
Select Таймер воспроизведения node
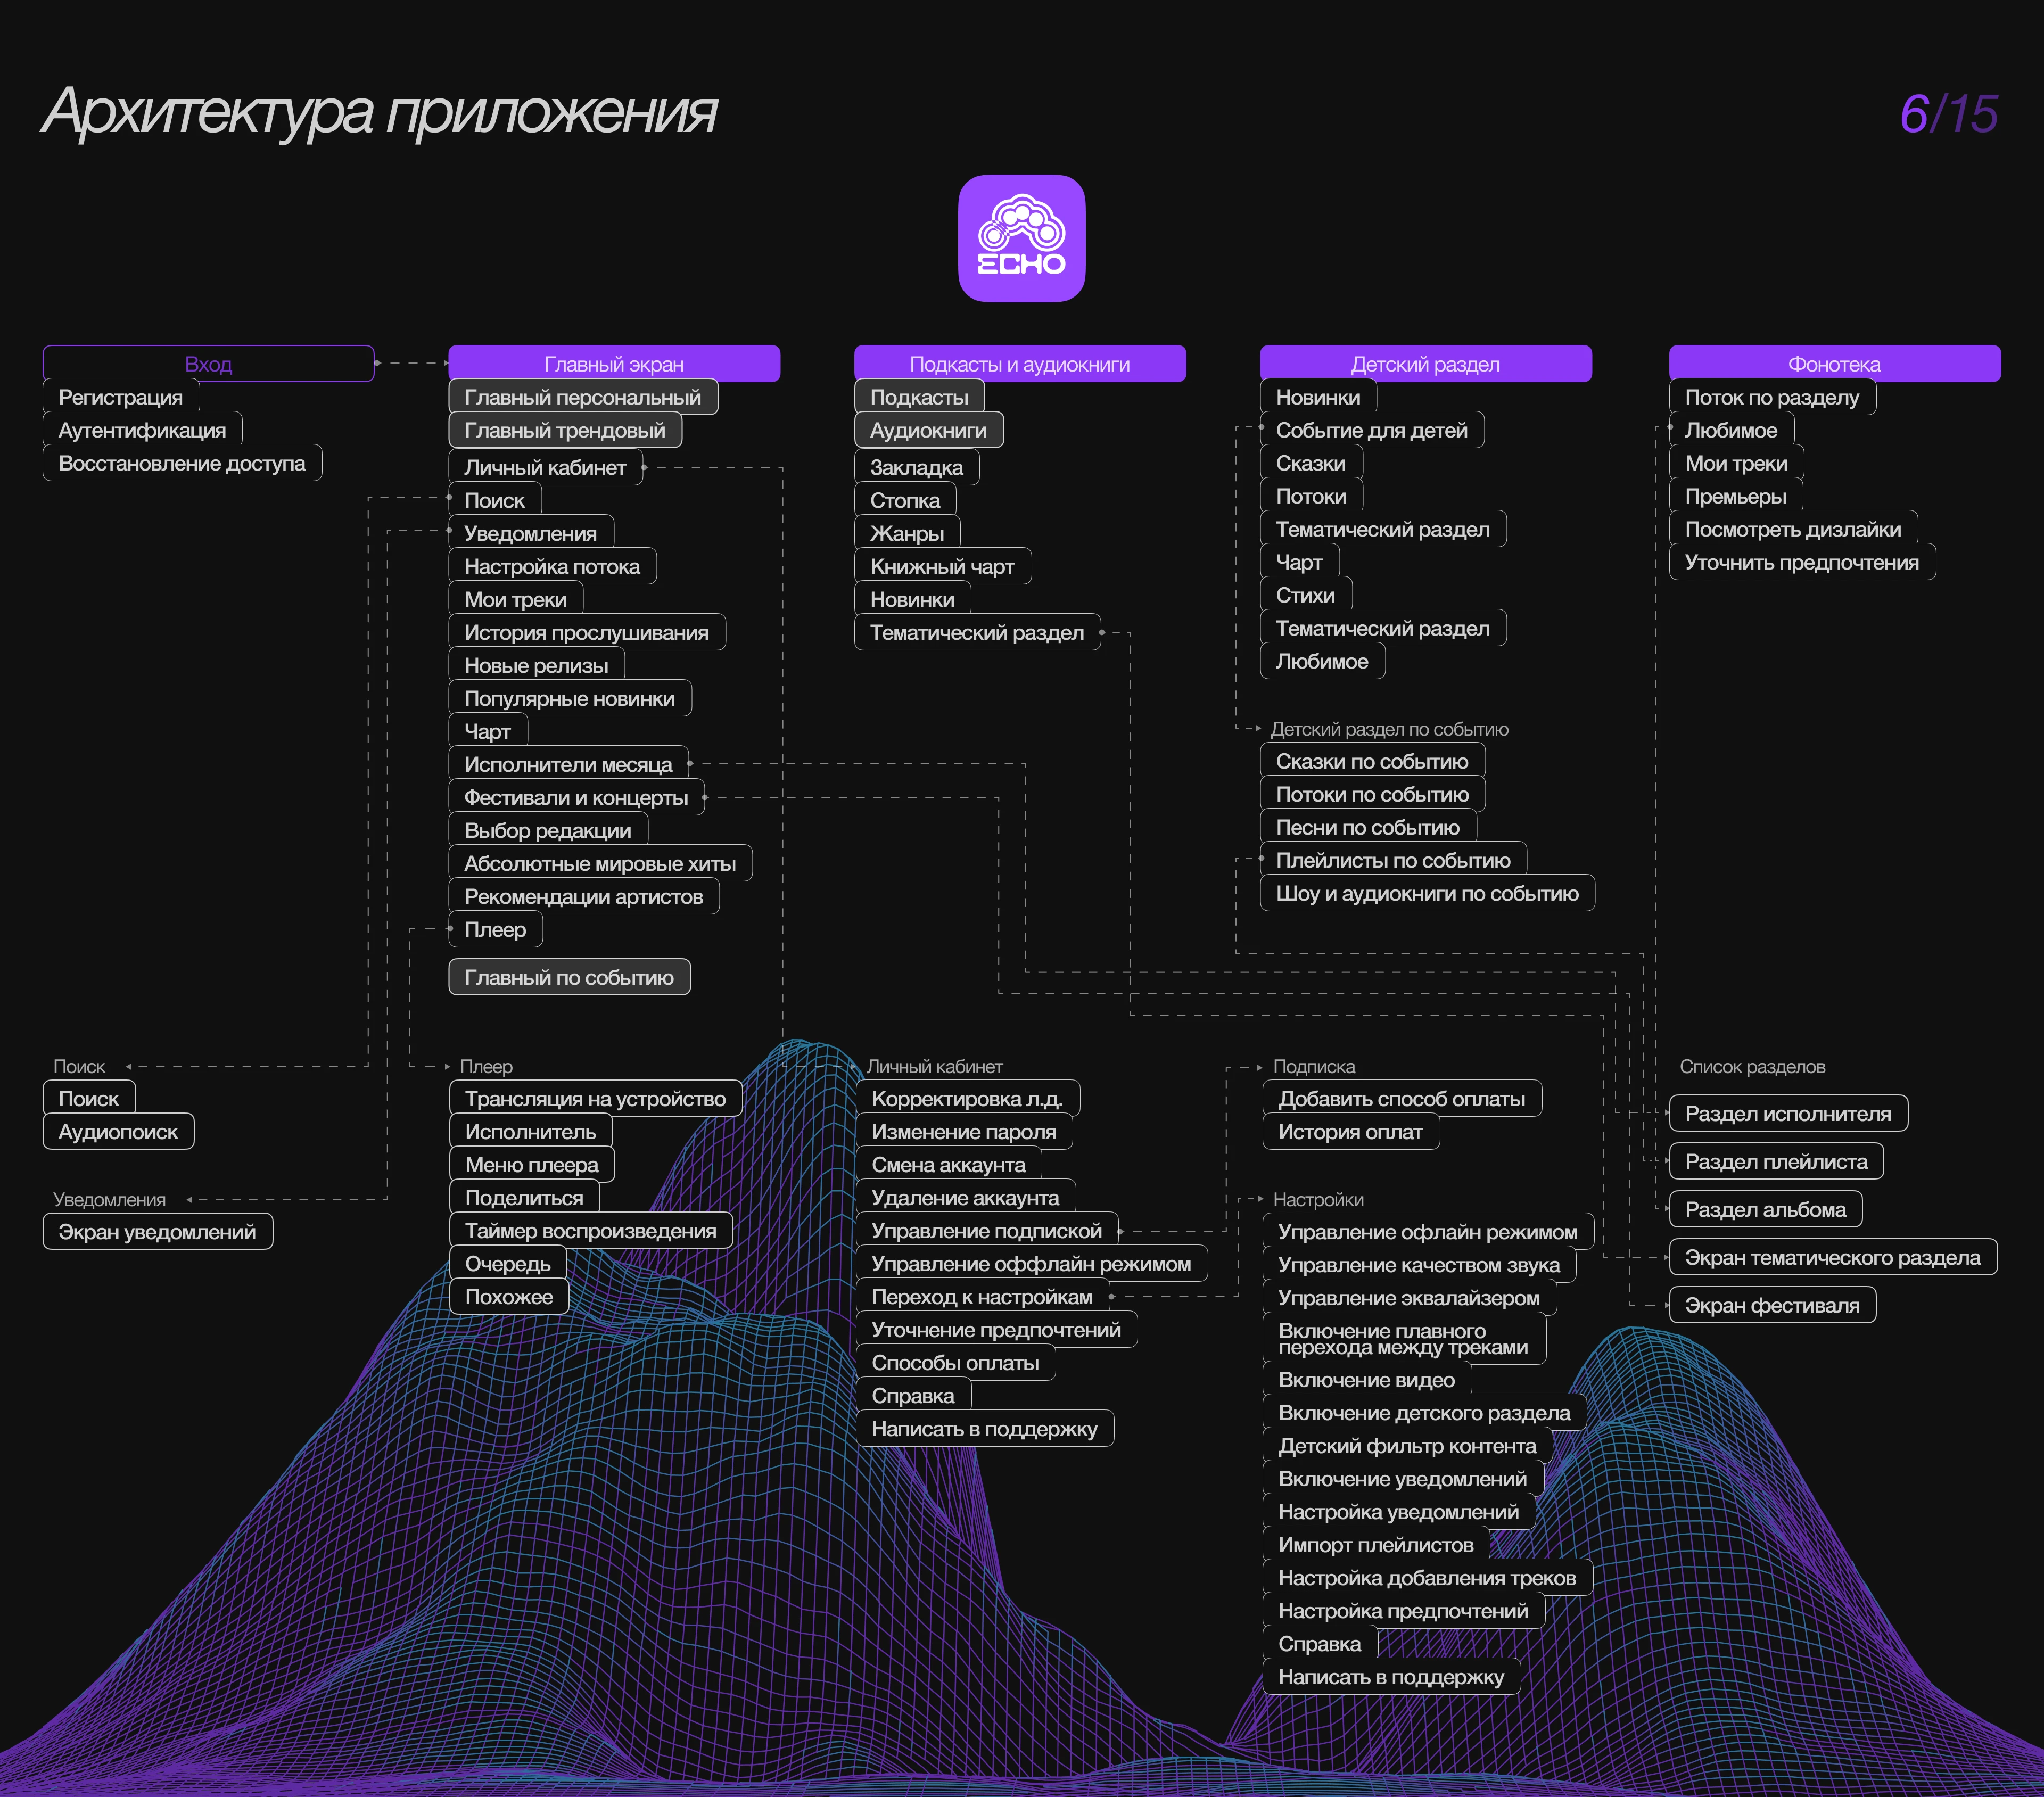590,1231
